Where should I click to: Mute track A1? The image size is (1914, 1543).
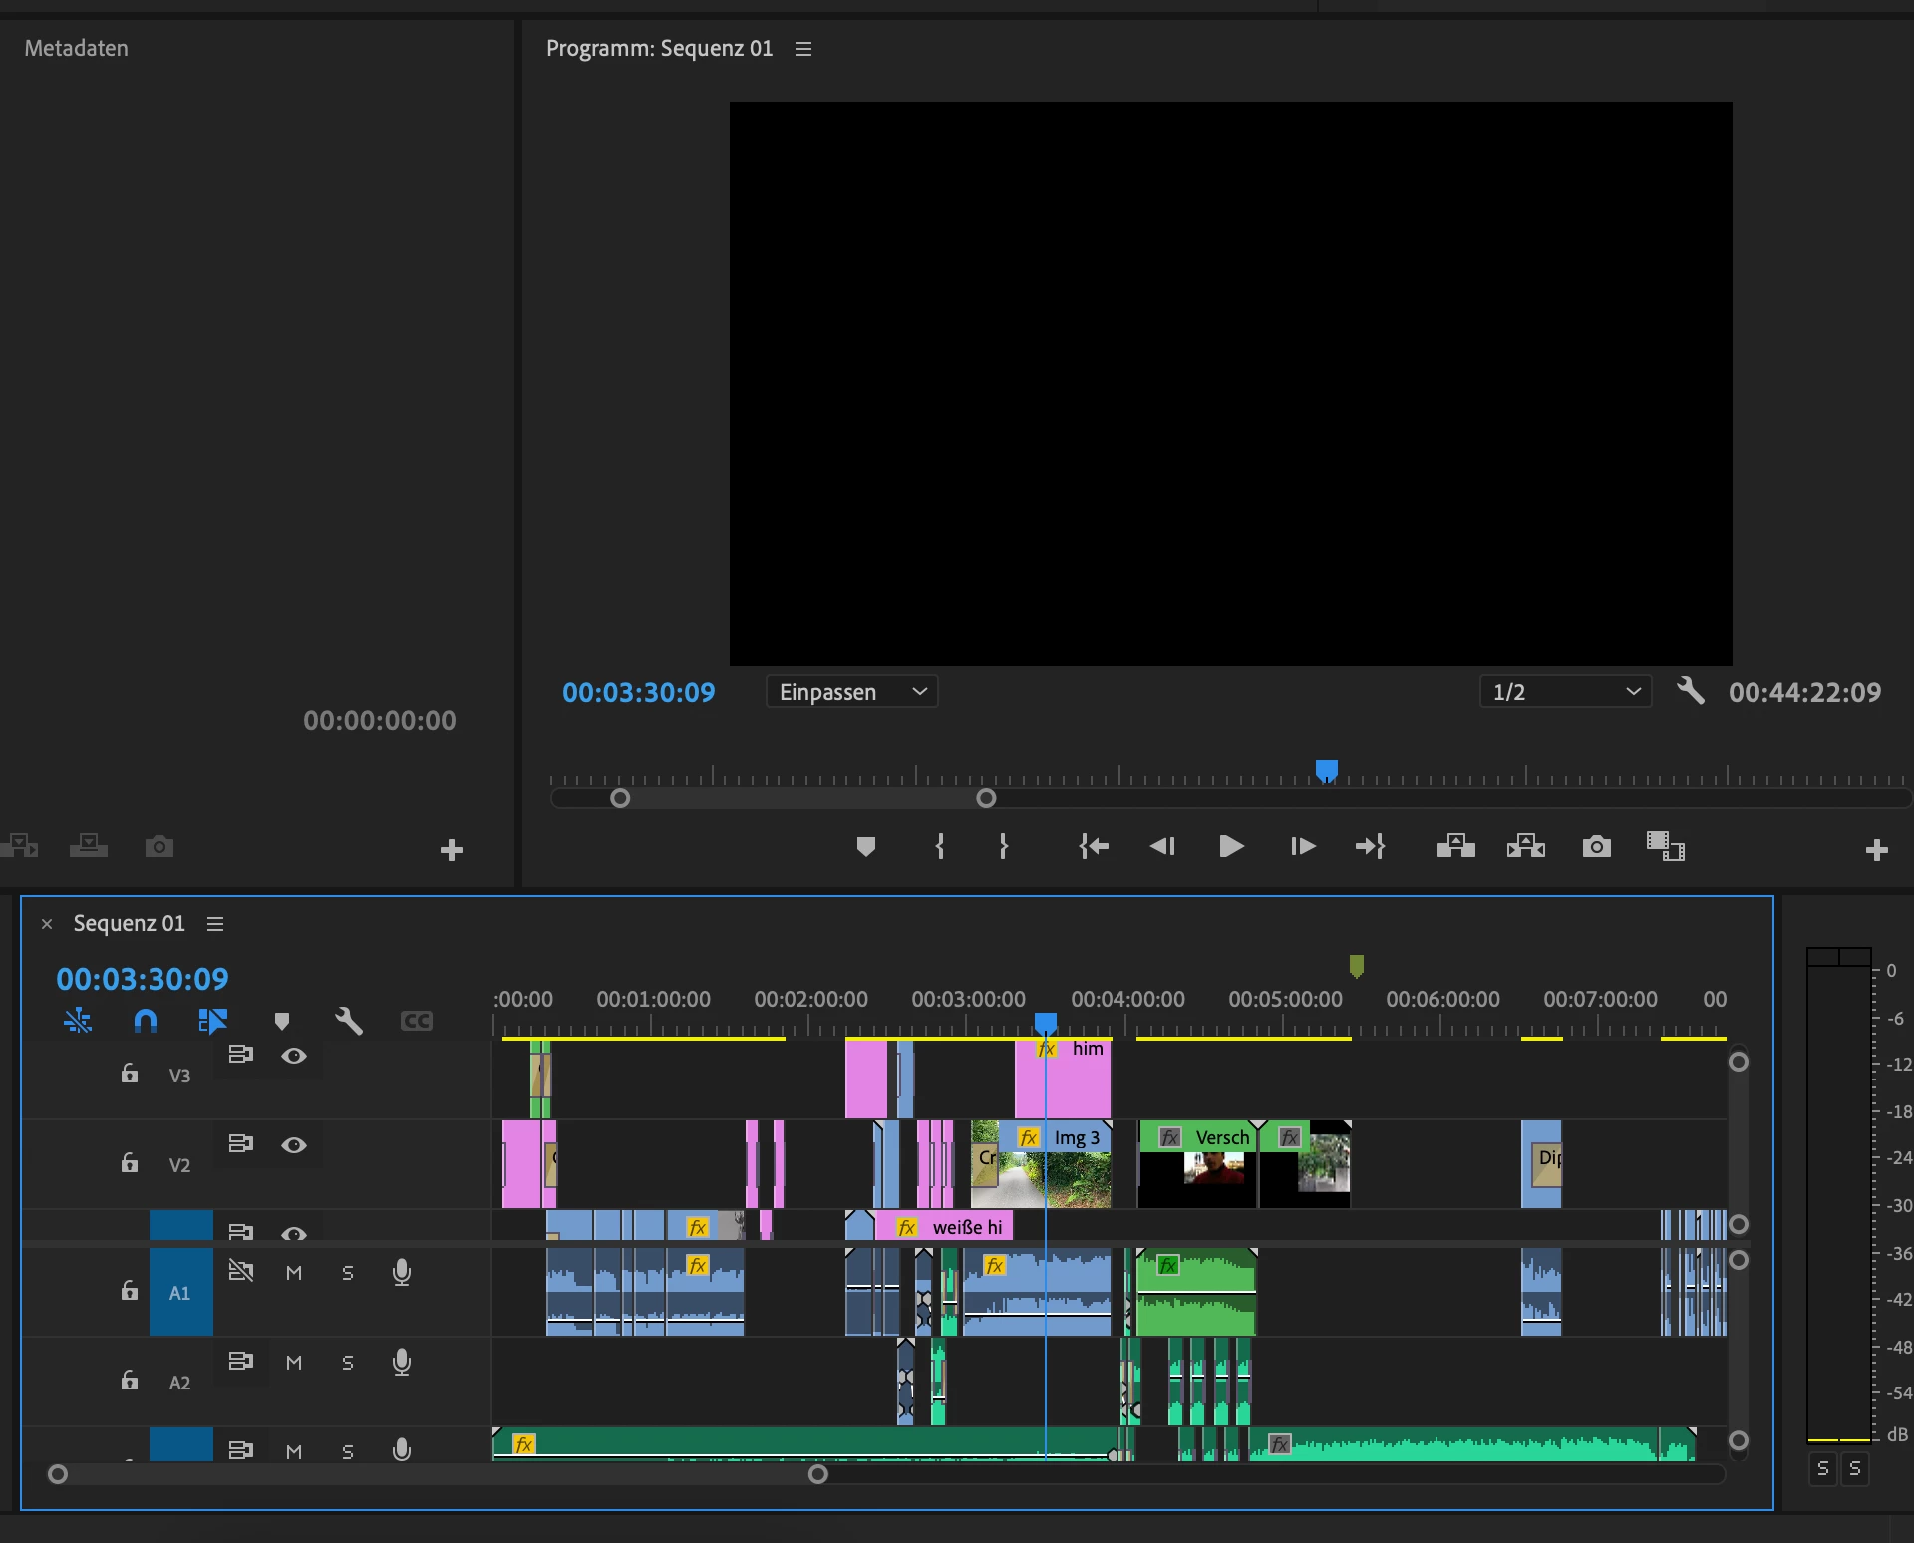pyautogui.click(x=294, y=1273)
